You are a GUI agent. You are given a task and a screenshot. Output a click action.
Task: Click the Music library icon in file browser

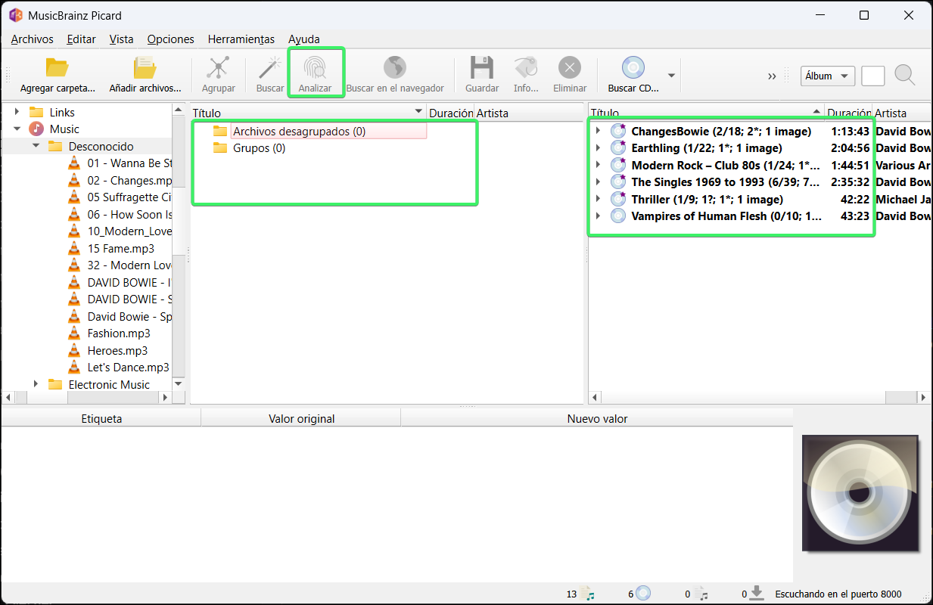pos(36,129)
